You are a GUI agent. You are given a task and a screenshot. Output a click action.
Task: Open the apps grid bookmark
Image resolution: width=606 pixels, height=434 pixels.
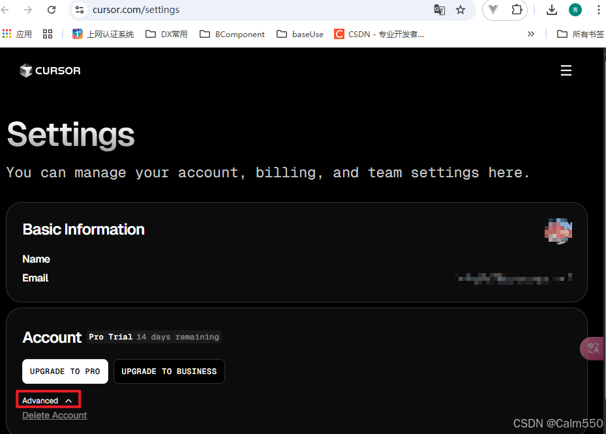[x=17, y=34]
